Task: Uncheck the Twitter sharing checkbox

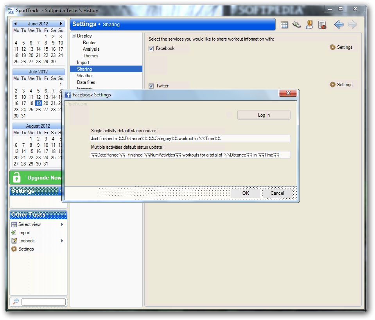Action: (151, 86)
